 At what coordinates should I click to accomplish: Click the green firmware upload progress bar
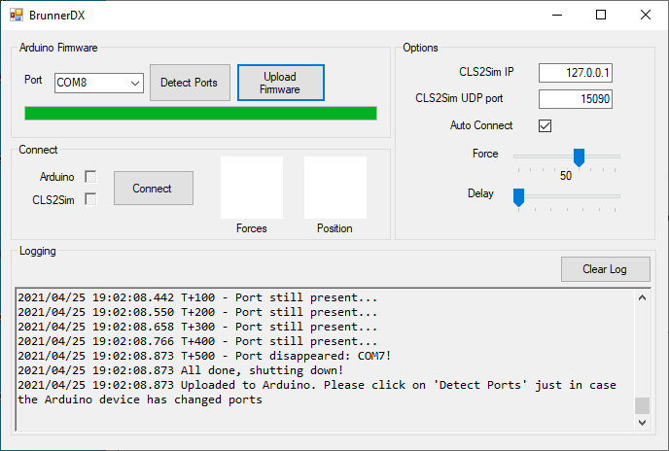click(200, 114)
